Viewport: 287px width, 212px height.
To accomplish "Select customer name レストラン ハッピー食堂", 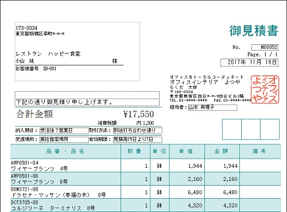I will [48, 54].
